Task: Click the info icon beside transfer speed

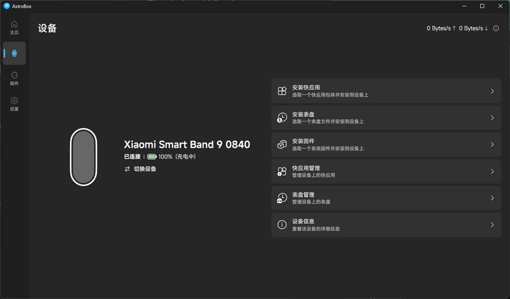Action: coord(496,28)
